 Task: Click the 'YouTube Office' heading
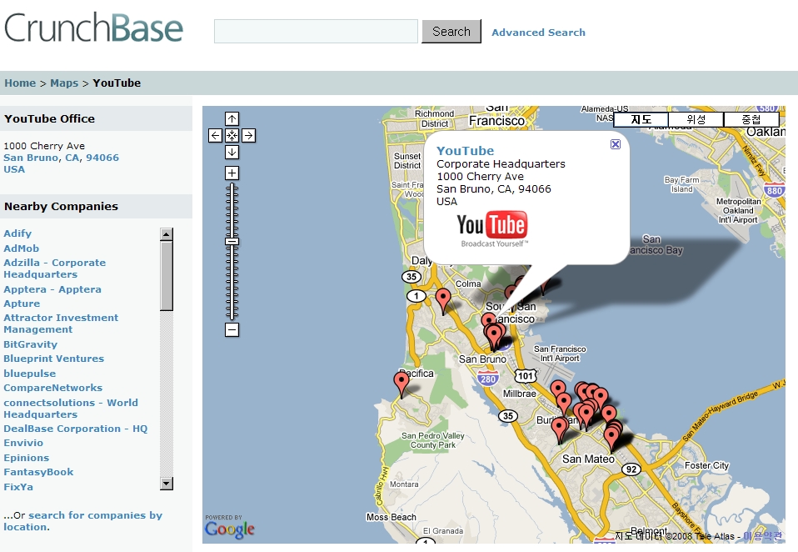(x=49, y=118)
